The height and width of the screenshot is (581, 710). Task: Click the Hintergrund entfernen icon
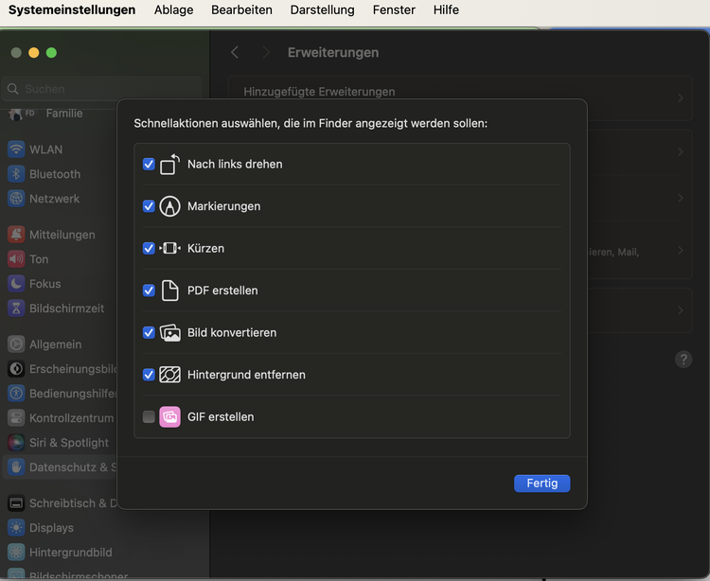(169, 375)
